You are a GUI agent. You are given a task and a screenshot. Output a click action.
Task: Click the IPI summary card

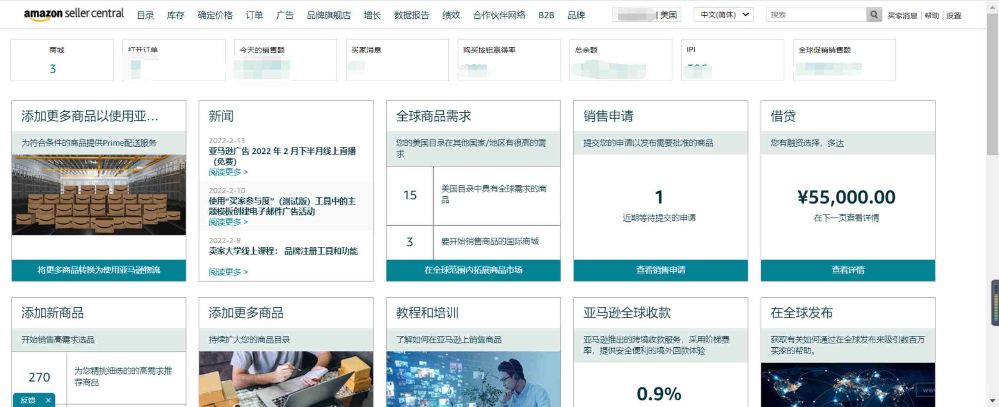click(x=732, y=60)
